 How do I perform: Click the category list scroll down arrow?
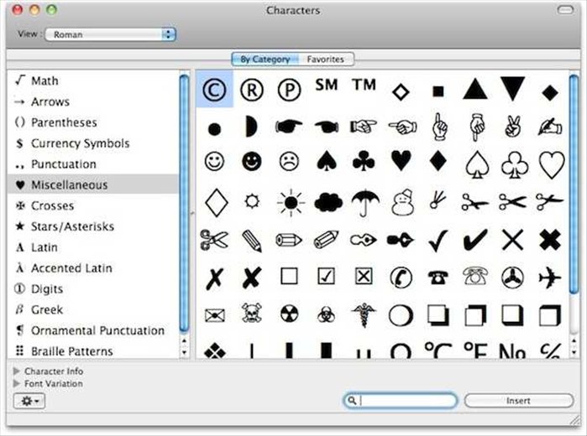(184, 353)
